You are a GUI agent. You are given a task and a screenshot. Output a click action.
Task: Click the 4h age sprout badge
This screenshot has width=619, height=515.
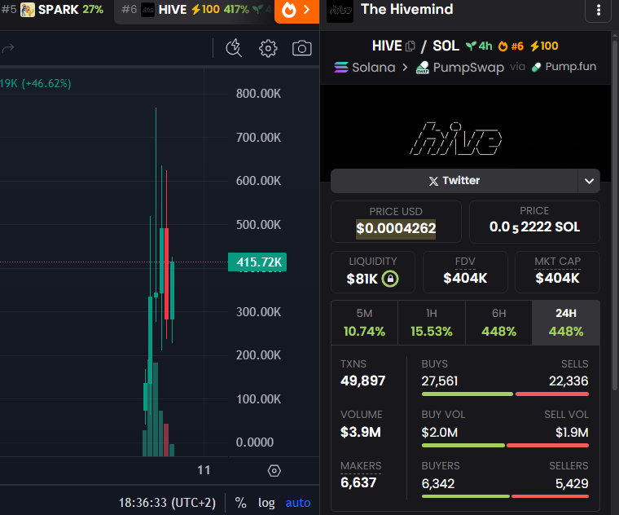point(479,46)
